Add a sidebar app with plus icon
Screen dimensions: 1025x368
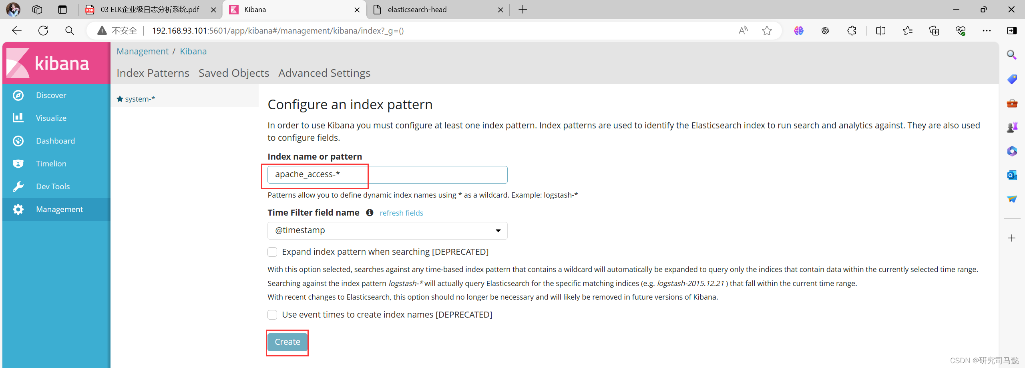point(1012,238)
